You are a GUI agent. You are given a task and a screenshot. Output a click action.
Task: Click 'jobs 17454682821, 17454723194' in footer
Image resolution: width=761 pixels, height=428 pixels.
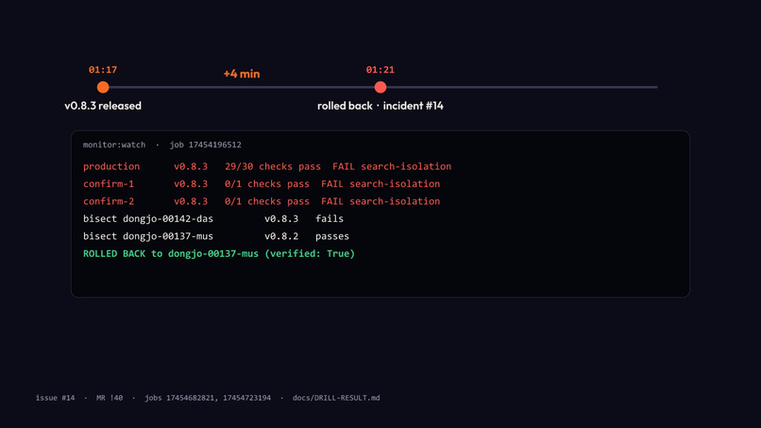208,398
